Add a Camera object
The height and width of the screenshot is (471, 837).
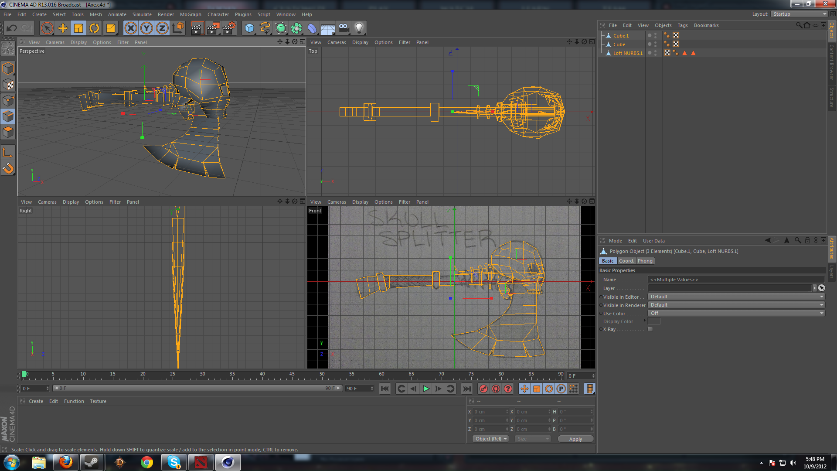344,28
